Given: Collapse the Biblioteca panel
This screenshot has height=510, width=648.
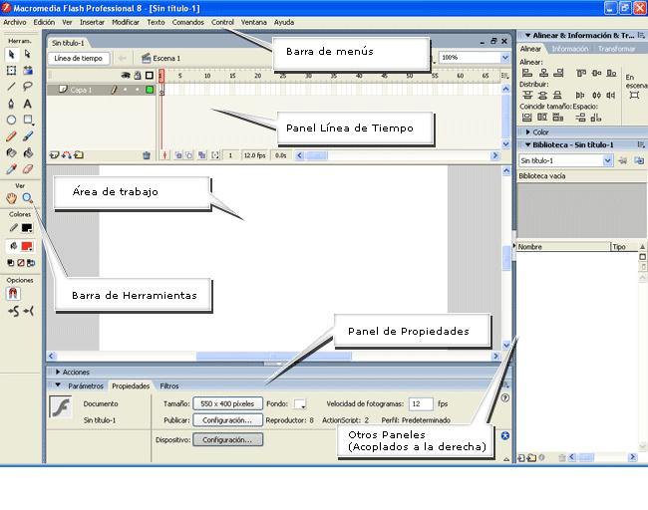Looking at the screenshot, I should (527, 145).
